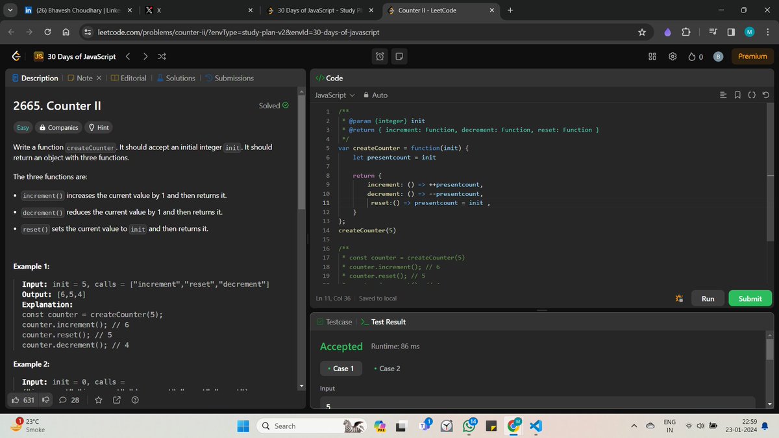Open LeetCode settings gear icon

point(673,56)
